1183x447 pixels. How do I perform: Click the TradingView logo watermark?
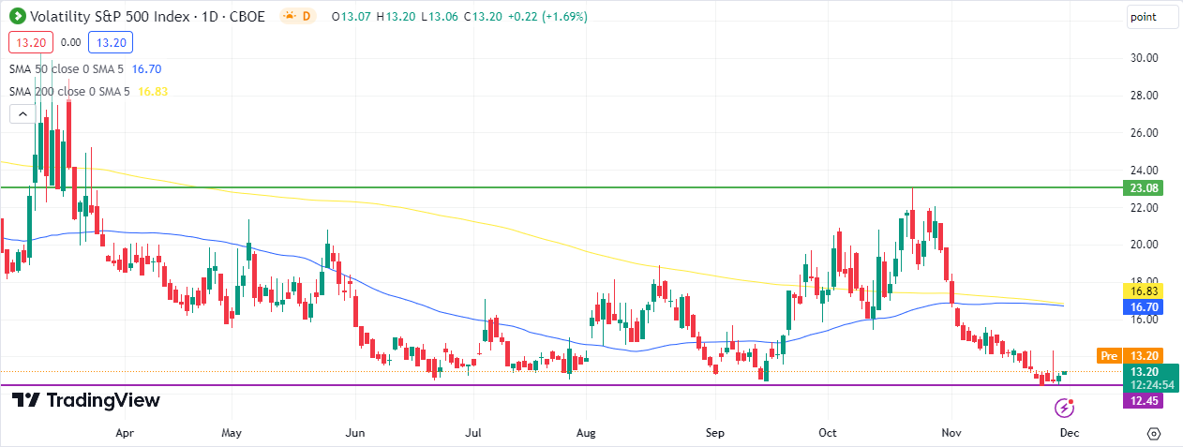point(86,400)
